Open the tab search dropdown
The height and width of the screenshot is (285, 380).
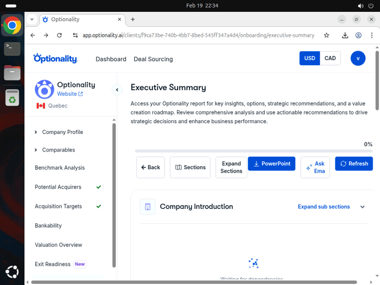tap(32, 19)
